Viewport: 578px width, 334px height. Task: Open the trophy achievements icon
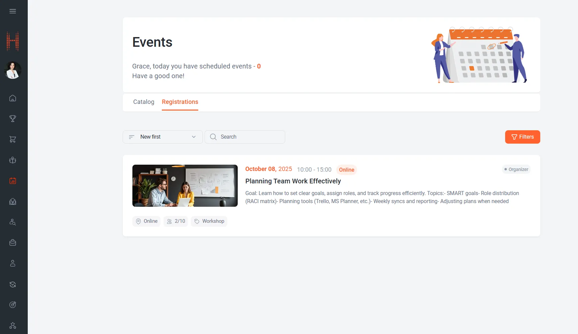pyautogui.click(x=13, y=119)
